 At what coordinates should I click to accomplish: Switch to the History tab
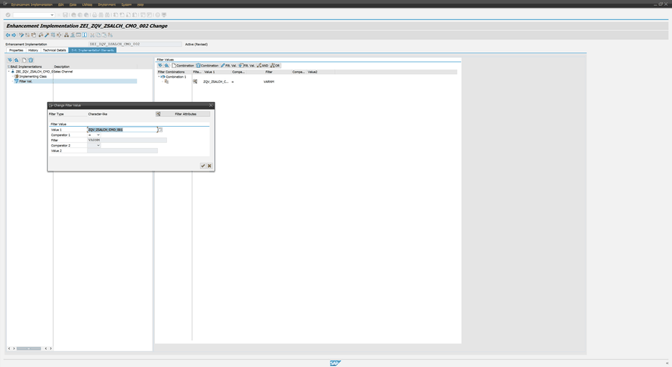click(33, 50)
